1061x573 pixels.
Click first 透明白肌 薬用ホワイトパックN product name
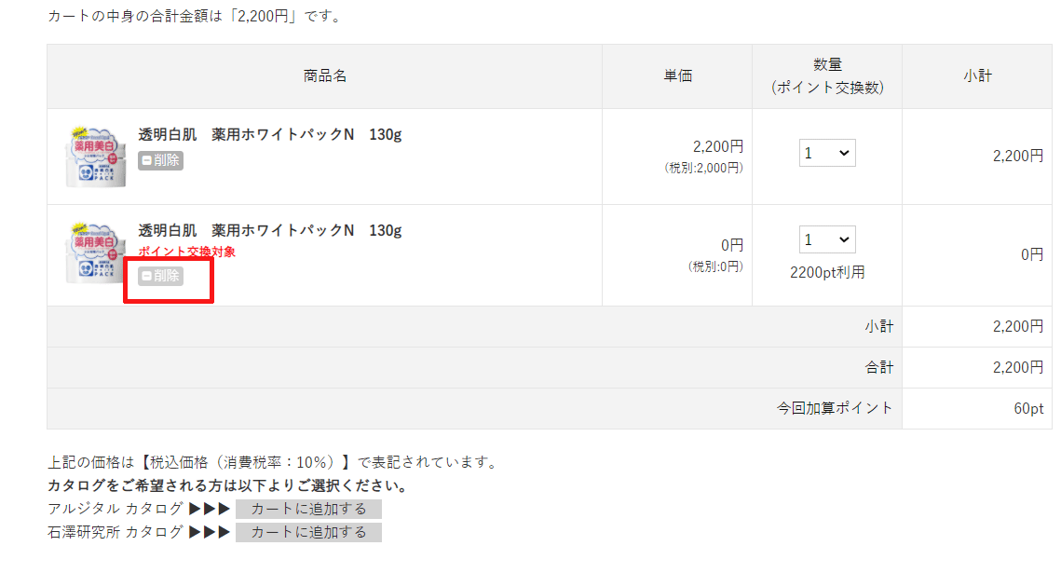click(270, 134)
